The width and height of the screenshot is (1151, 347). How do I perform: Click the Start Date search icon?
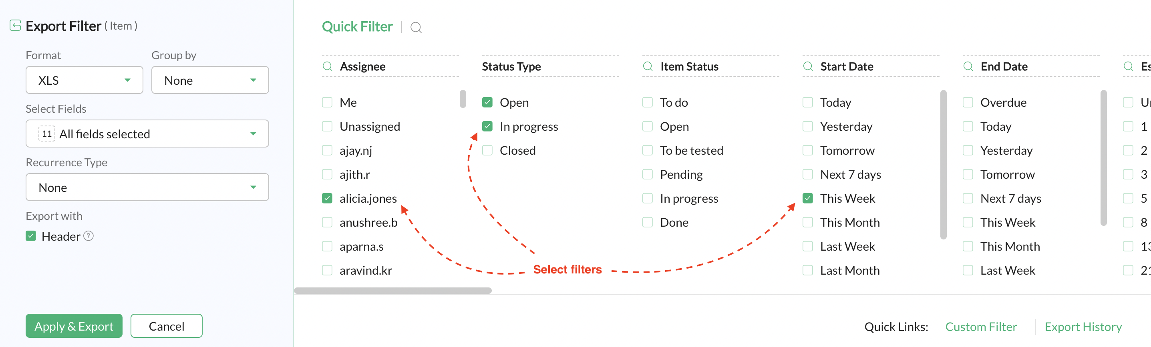point(808,66)
